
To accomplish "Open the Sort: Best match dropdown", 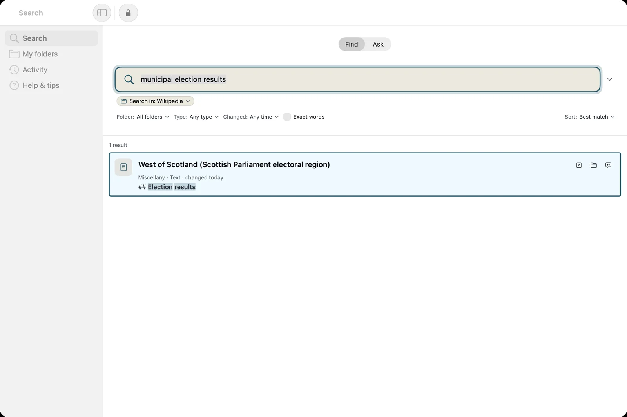I will point(590,117).
